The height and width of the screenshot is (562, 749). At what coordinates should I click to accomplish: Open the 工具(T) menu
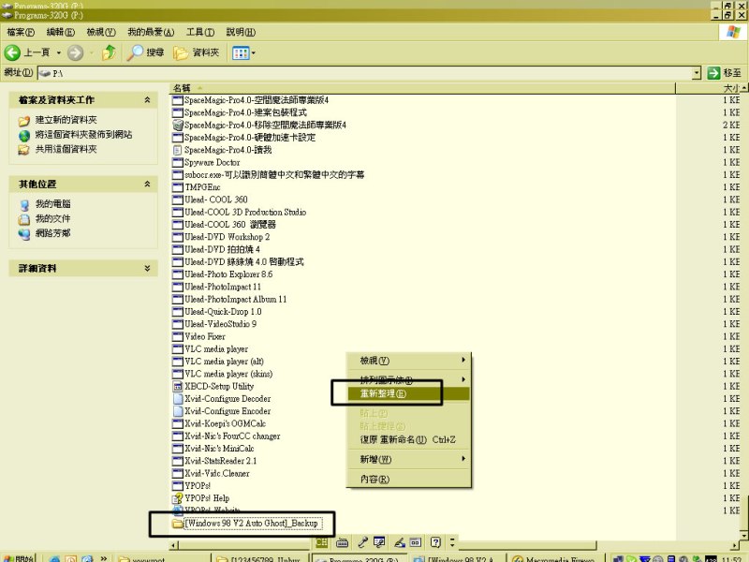(200, 32)
